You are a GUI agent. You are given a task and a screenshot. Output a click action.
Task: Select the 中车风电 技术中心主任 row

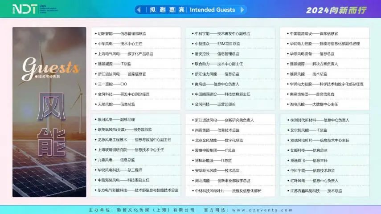coord(136,44)
